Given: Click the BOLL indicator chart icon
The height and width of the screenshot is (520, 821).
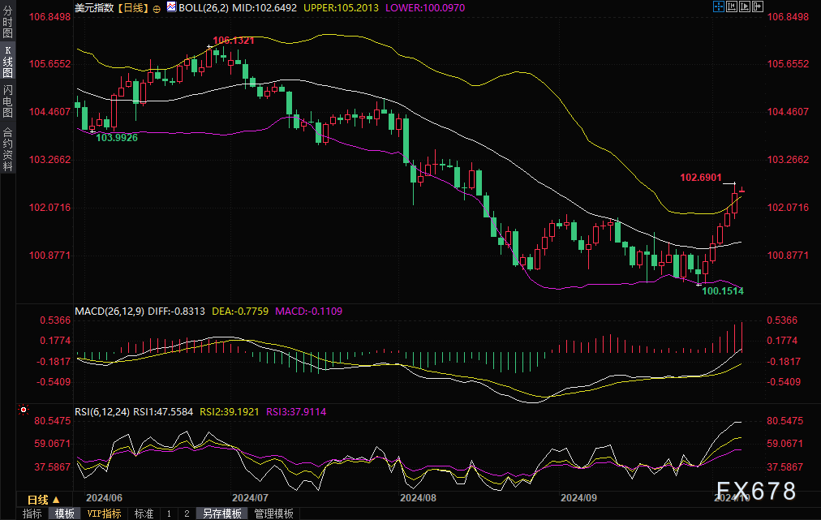Looking at the screenshot, I should pos(170,6).
